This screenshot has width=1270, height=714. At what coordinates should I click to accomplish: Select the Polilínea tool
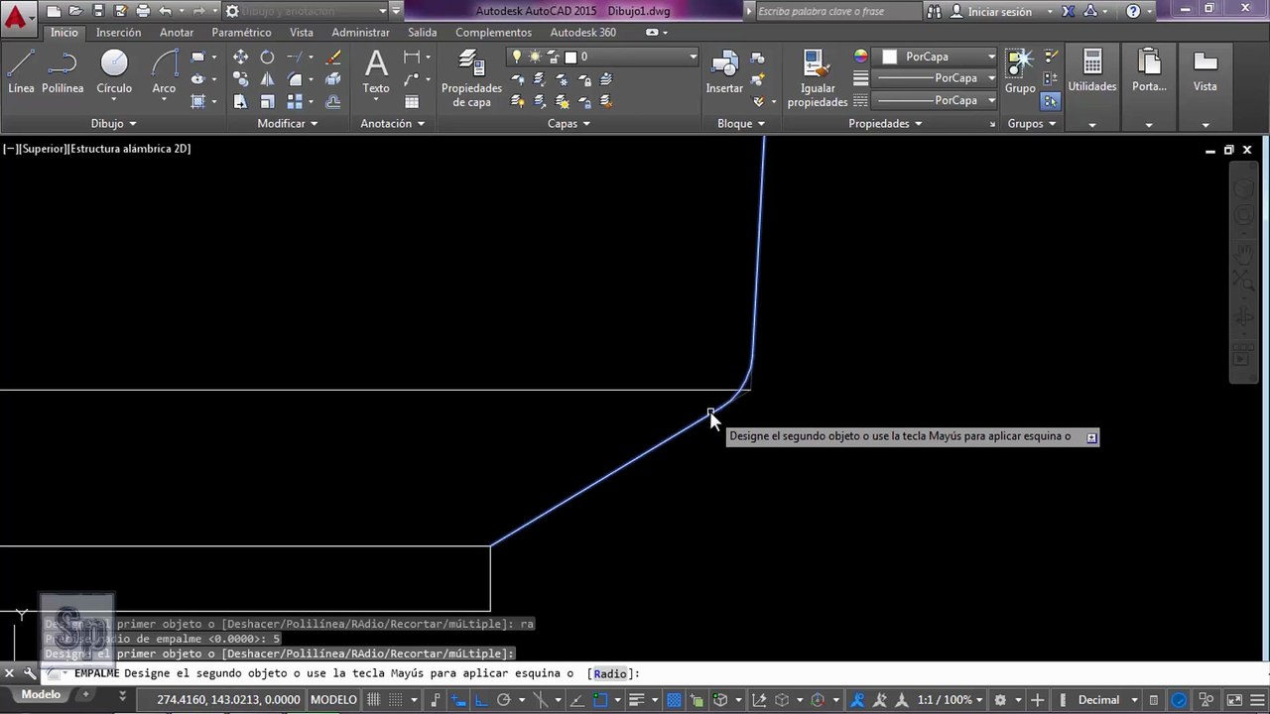(63, 72)
